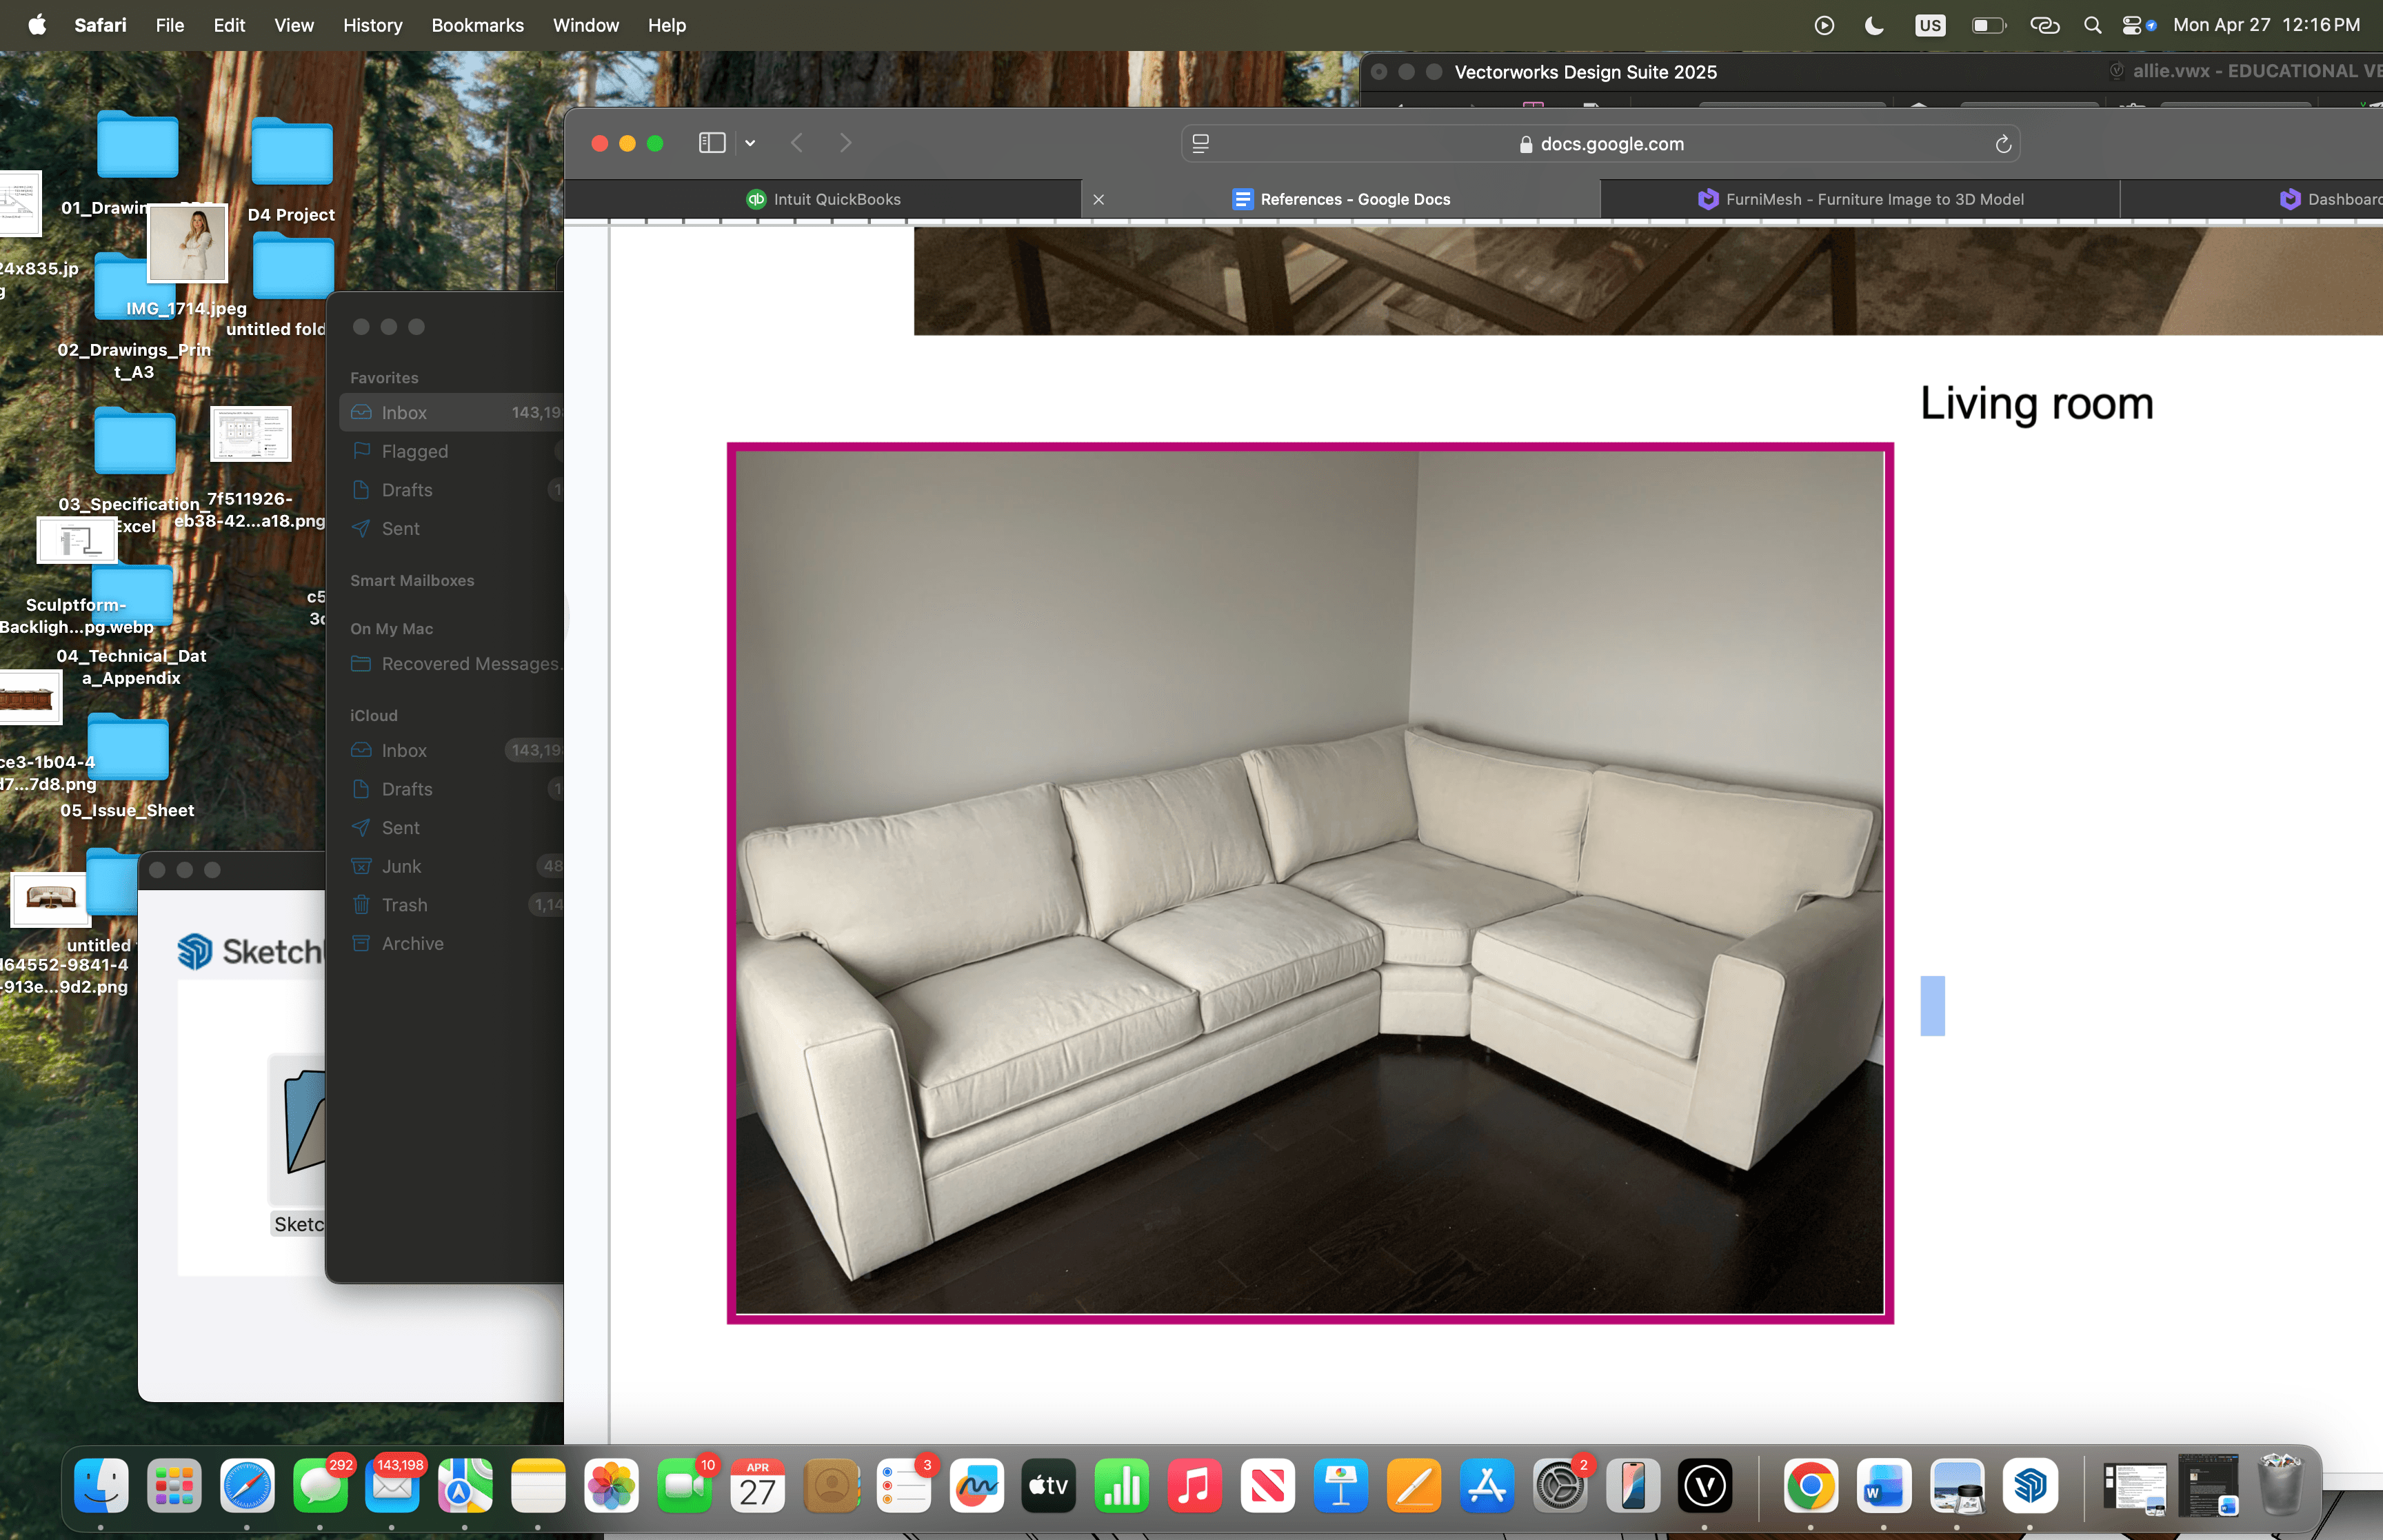Open Drafts under Favorites in Mail
The image size is (2383, 1540).
[x=451, y=490]
